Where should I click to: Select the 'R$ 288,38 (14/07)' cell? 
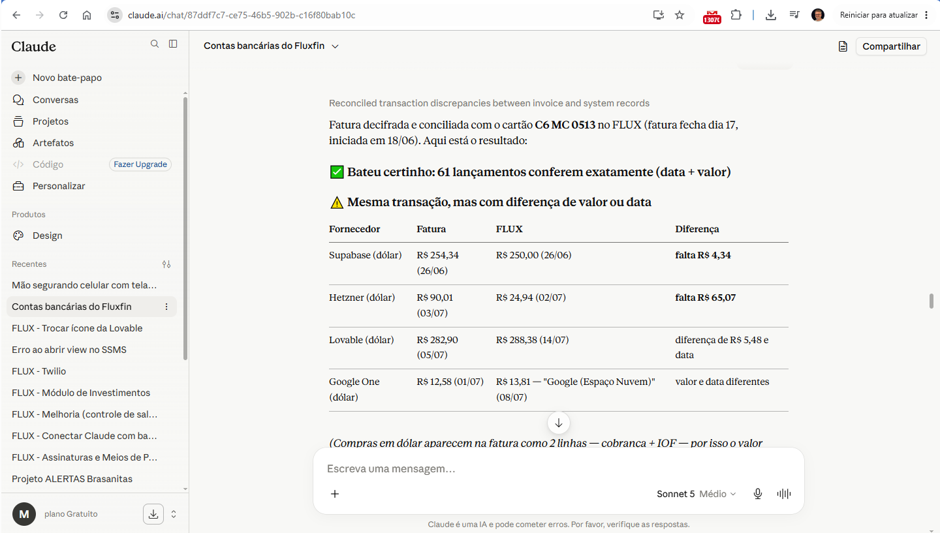tap(533, 340)
